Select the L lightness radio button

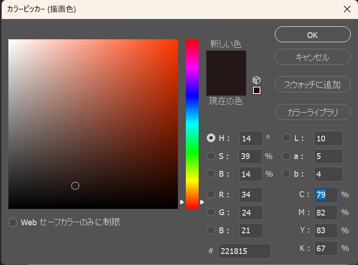coord(286,138)
